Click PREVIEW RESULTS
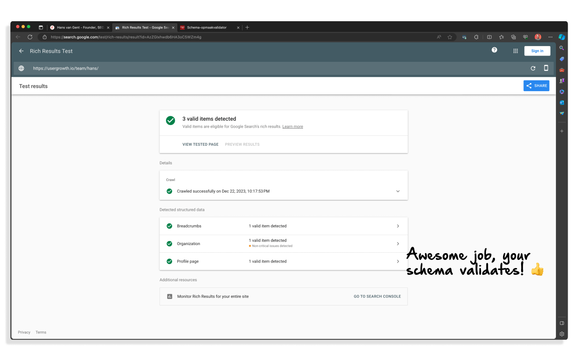This screenshot has height=361, width=578. [x=242, y=144]
